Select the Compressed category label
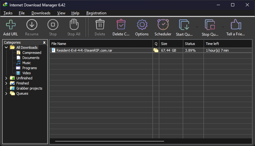 pyautogui.click(x=32, y=53)
